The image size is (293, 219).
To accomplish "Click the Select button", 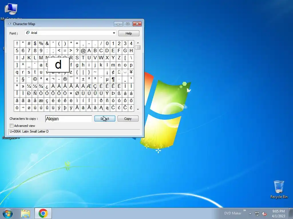I will tap(105, 119).
